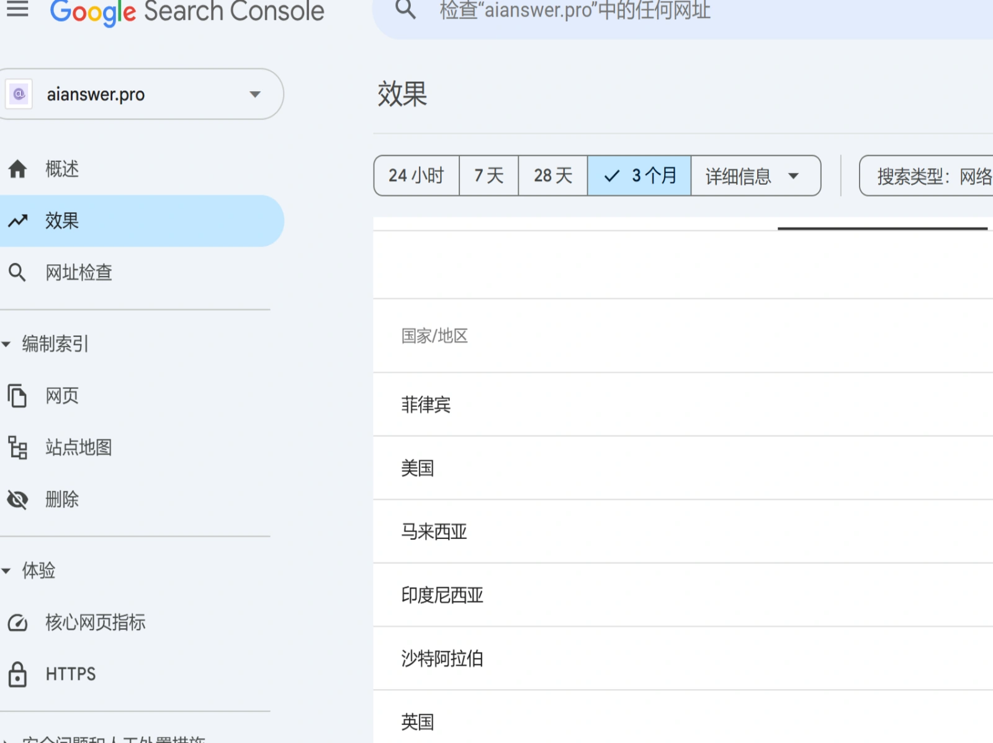Open 网页 pages report icon
The image size is (993, 743).
pos(18,396)
